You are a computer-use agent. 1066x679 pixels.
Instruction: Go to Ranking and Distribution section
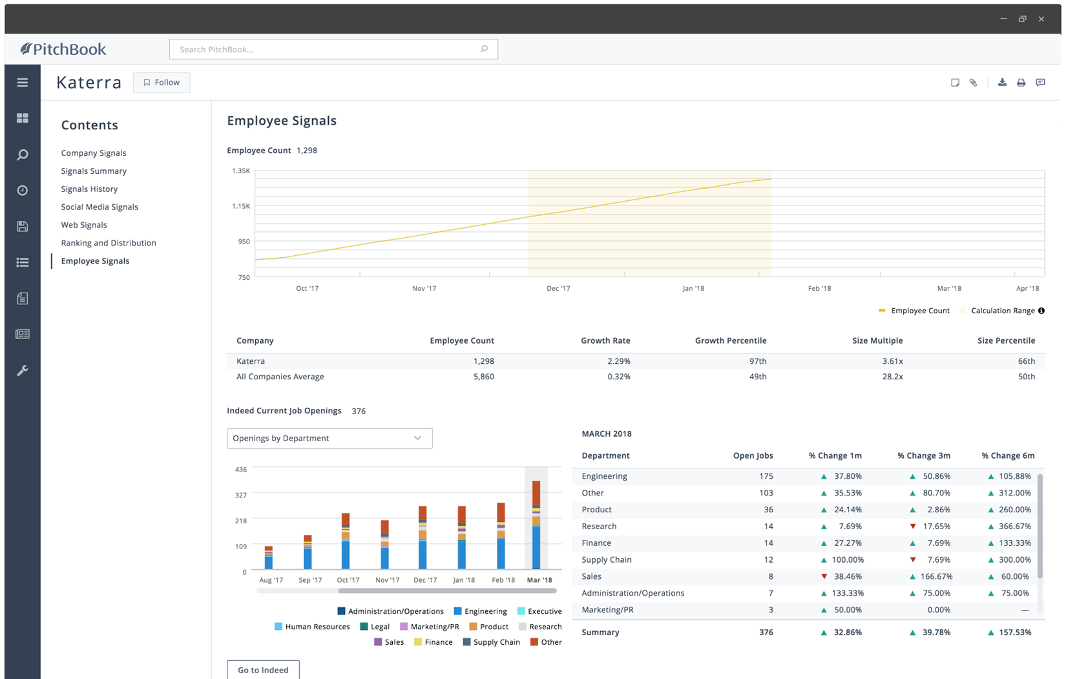(109, 244)
